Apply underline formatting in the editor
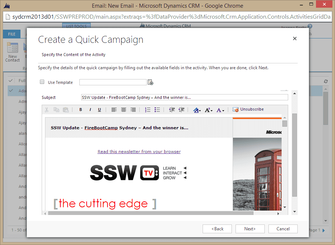This screenshot has width=335, height=245. pyautogui.click(x=99, y=109)
